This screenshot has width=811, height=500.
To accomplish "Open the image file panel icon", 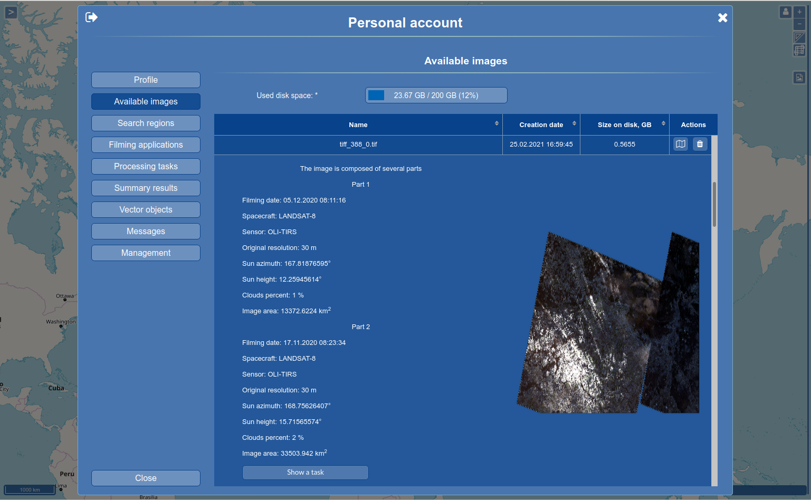I will (799, 78).
